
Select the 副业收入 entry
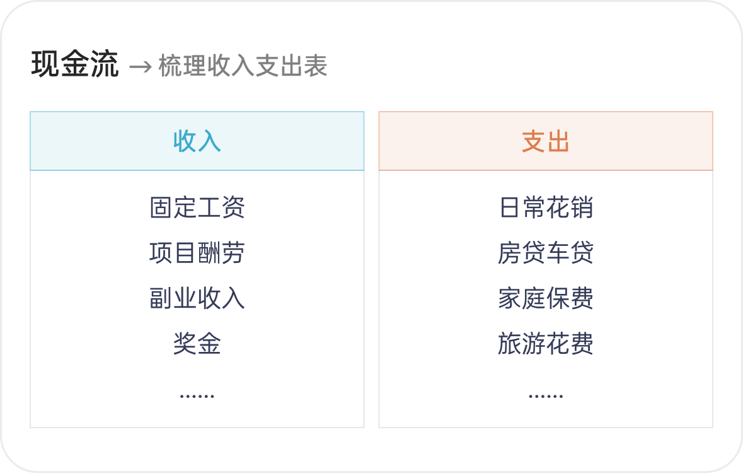pyautogui.click(x=197, y=298)
